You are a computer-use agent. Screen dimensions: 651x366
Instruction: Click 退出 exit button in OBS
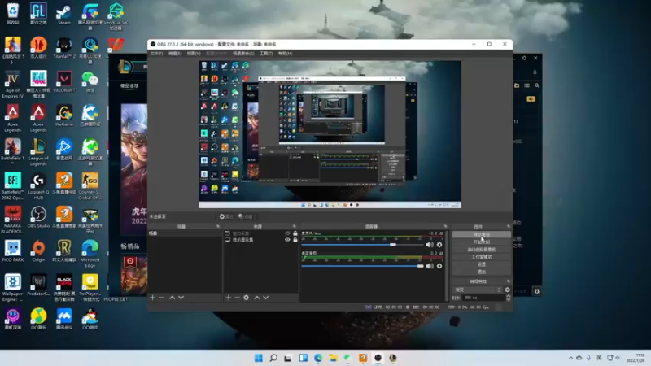pos(481,272)
